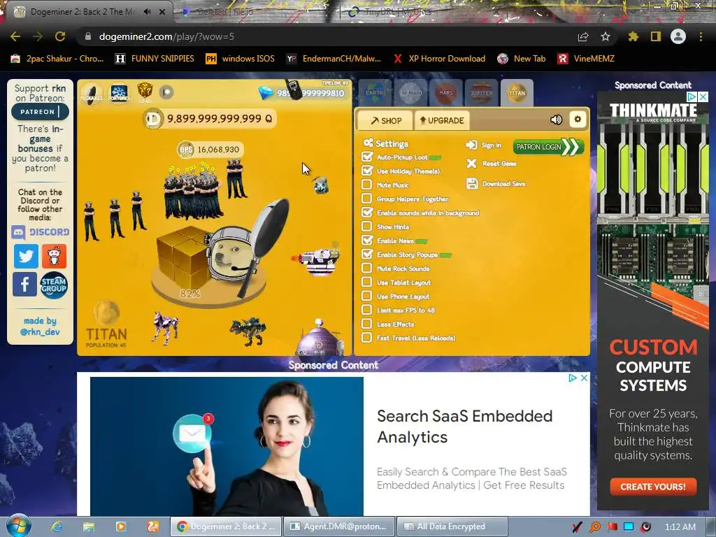The width and height of the screenshot is (716, 537).
Task: Open the FUNNY SNIPPIES bookmark
Action: click(x=155, y=59)
